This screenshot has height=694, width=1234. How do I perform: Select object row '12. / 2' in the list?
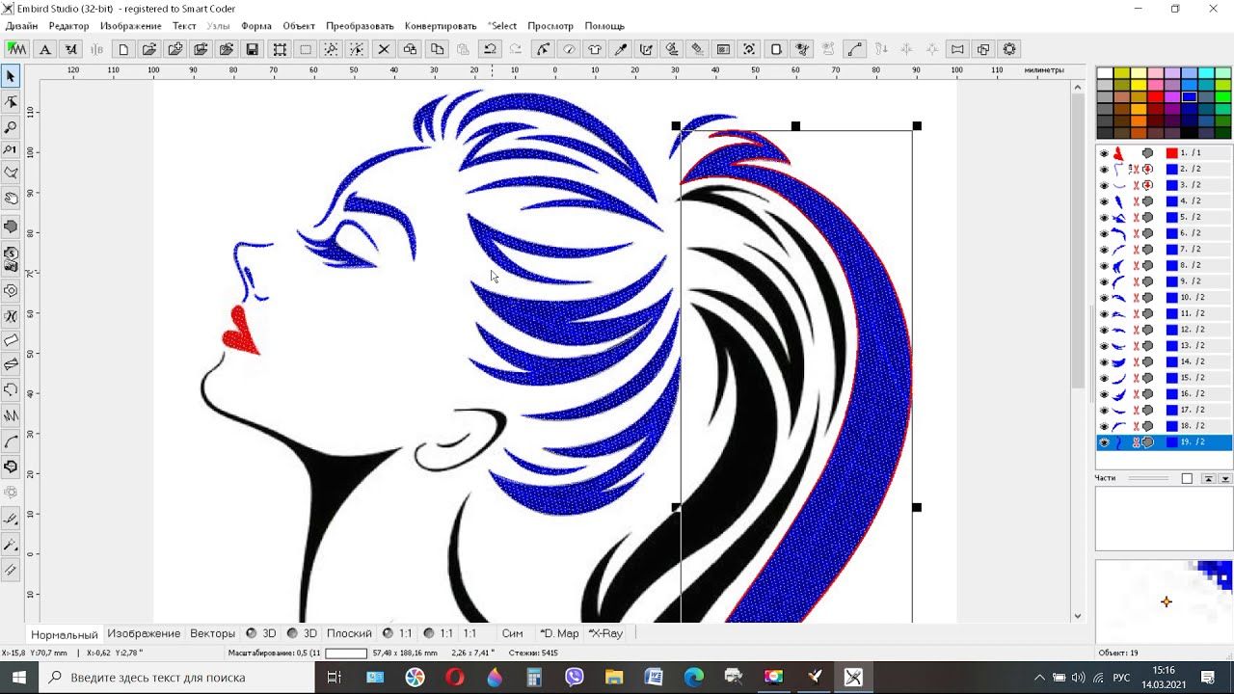pos(1164,330)
